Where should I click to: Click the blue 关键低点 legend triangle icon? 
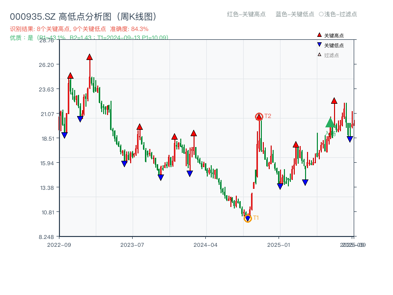pos(319,45)
